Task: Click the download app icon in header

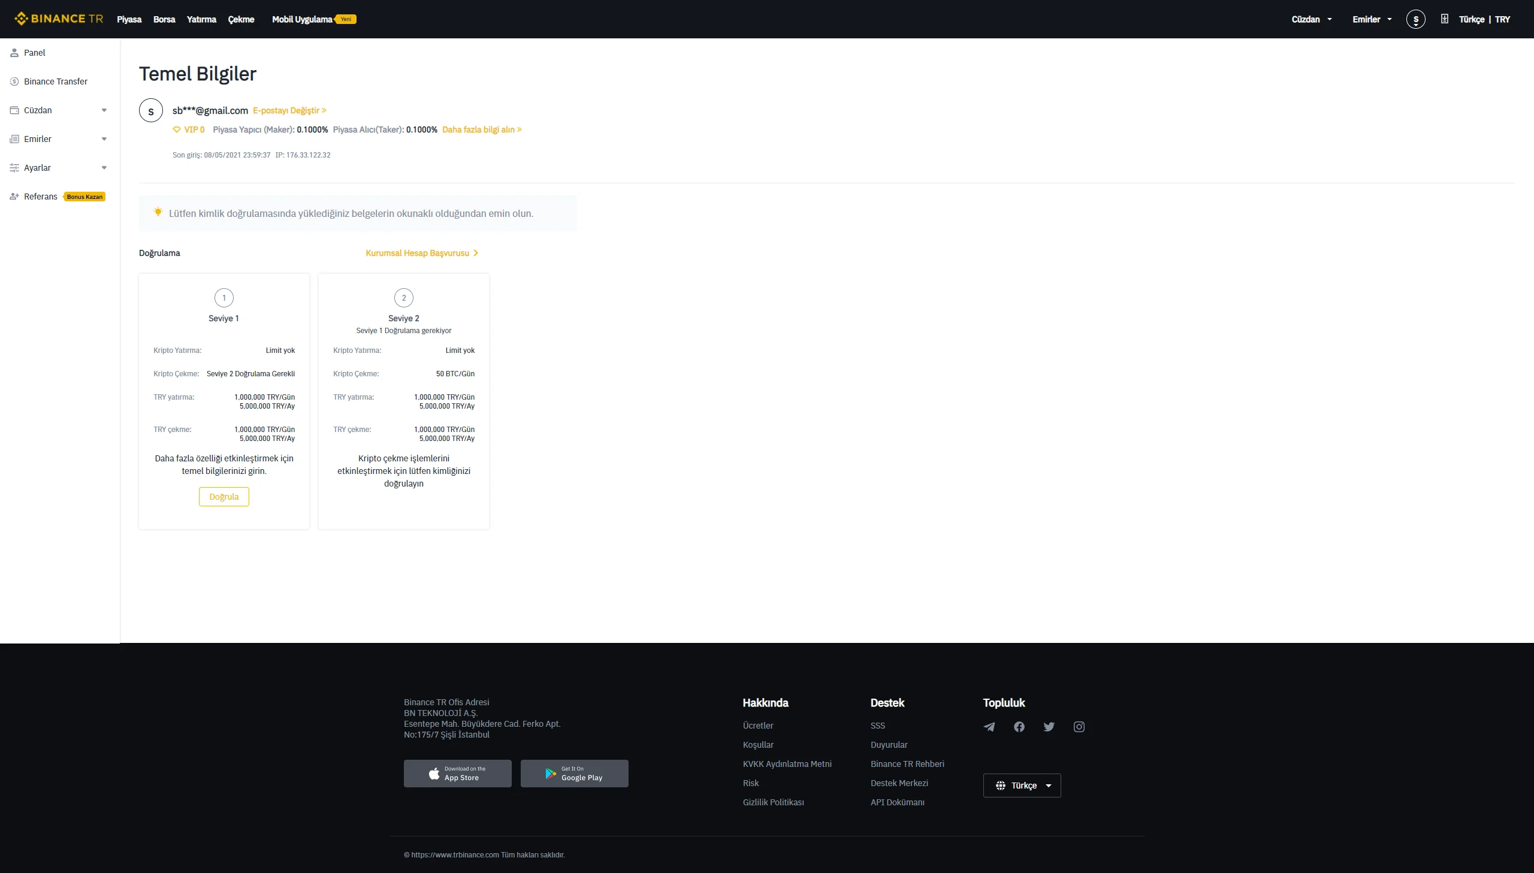Action: (1445, 19)
